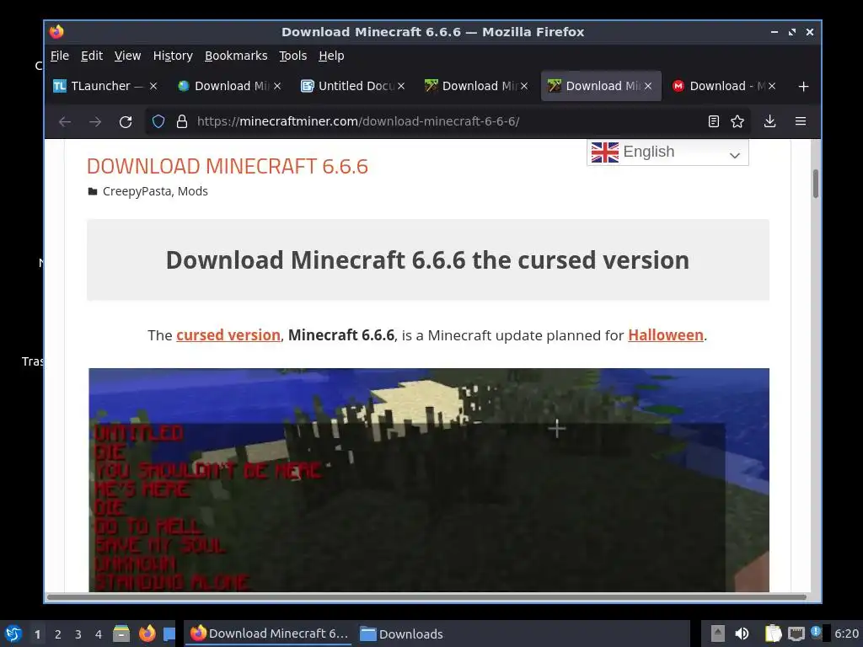This screenshot has width=863, height=647.
Task: Select Firefox window button in taskbar
Action: tap(269, 634)
